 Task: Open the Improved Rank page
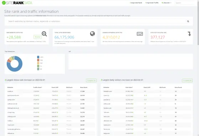click(136, 3)
